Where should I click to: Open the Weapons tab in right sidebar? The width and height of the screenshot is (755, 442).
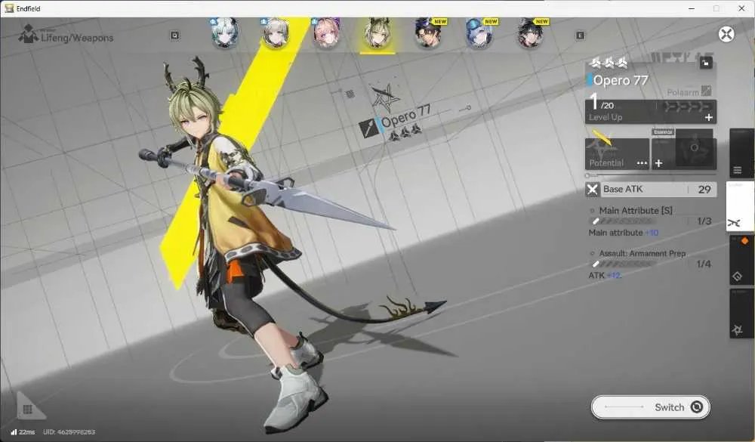(740, 207)
